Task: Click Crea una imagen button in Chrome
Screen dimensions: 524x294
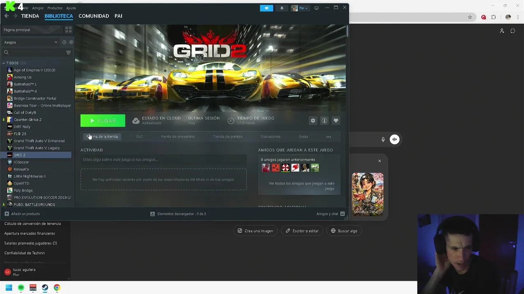Action: [x=255, y=231]
